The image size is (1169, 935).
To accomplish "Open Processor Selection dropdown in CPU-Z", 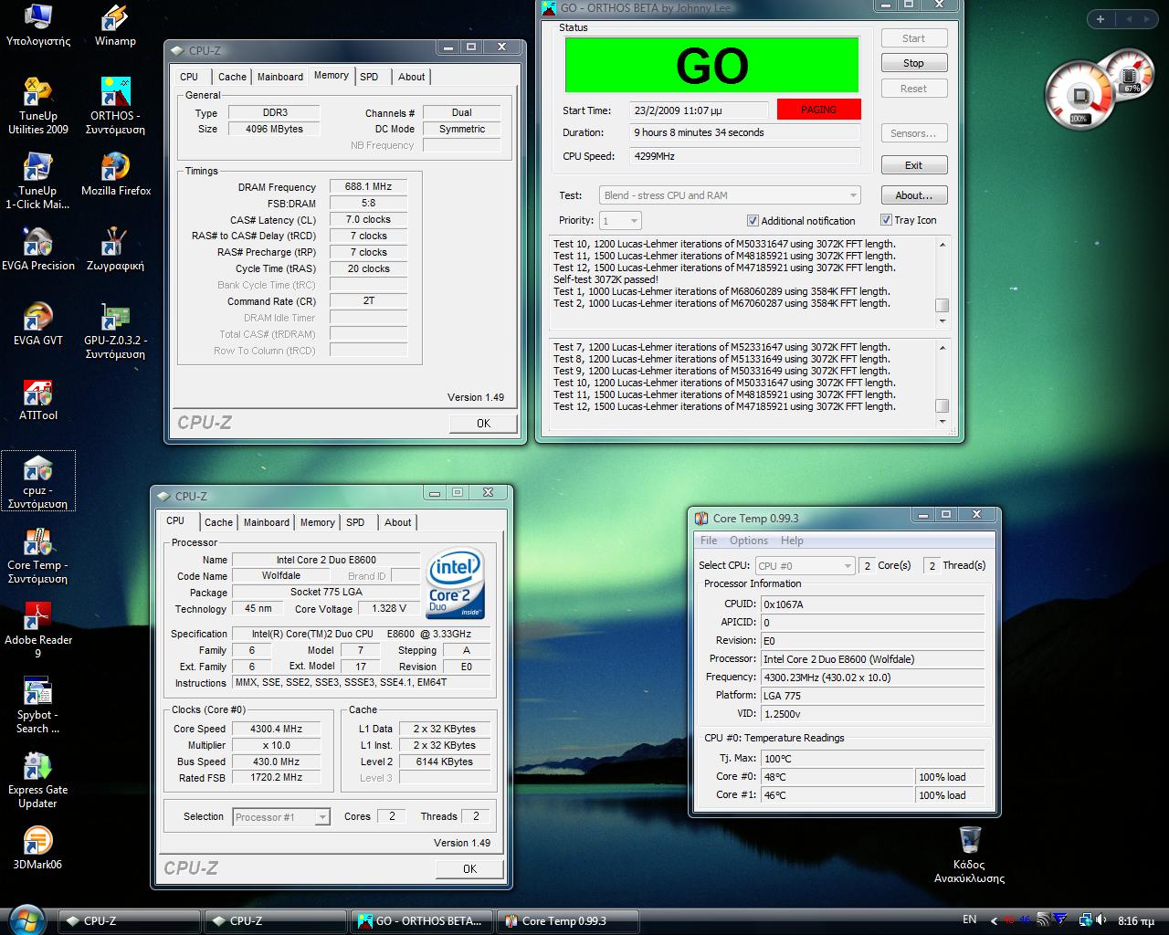I will [x=281, y=817].
